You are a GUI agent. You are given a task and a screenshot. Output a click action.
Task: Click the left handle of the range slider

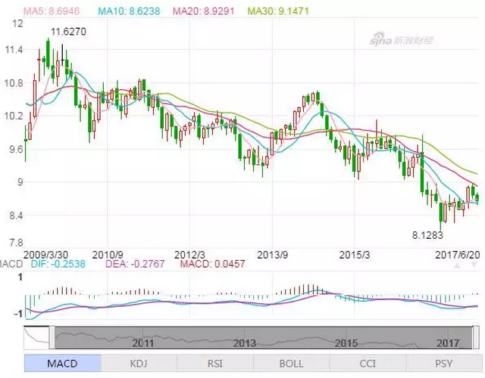[52, 336]
